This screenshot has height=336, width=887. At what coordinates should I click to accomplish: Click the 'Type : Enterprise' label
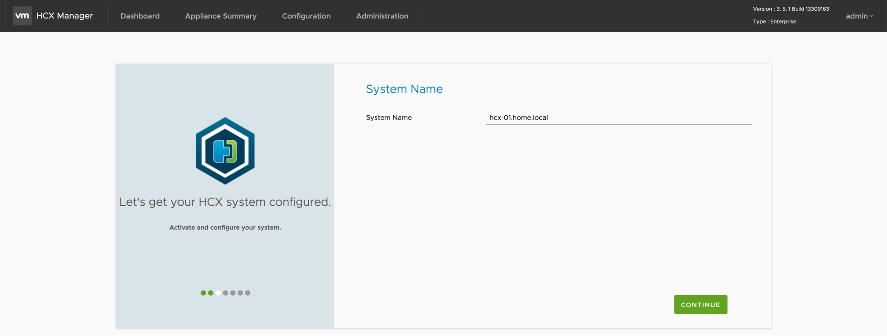pos(774,21)
